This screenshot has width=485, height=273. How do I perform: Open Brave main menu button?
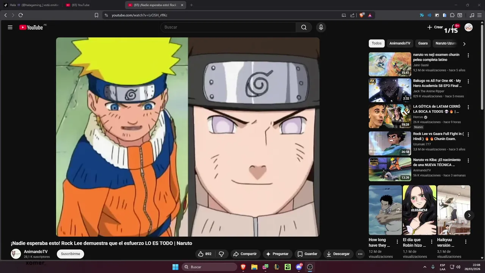click(x=480, y=15)
